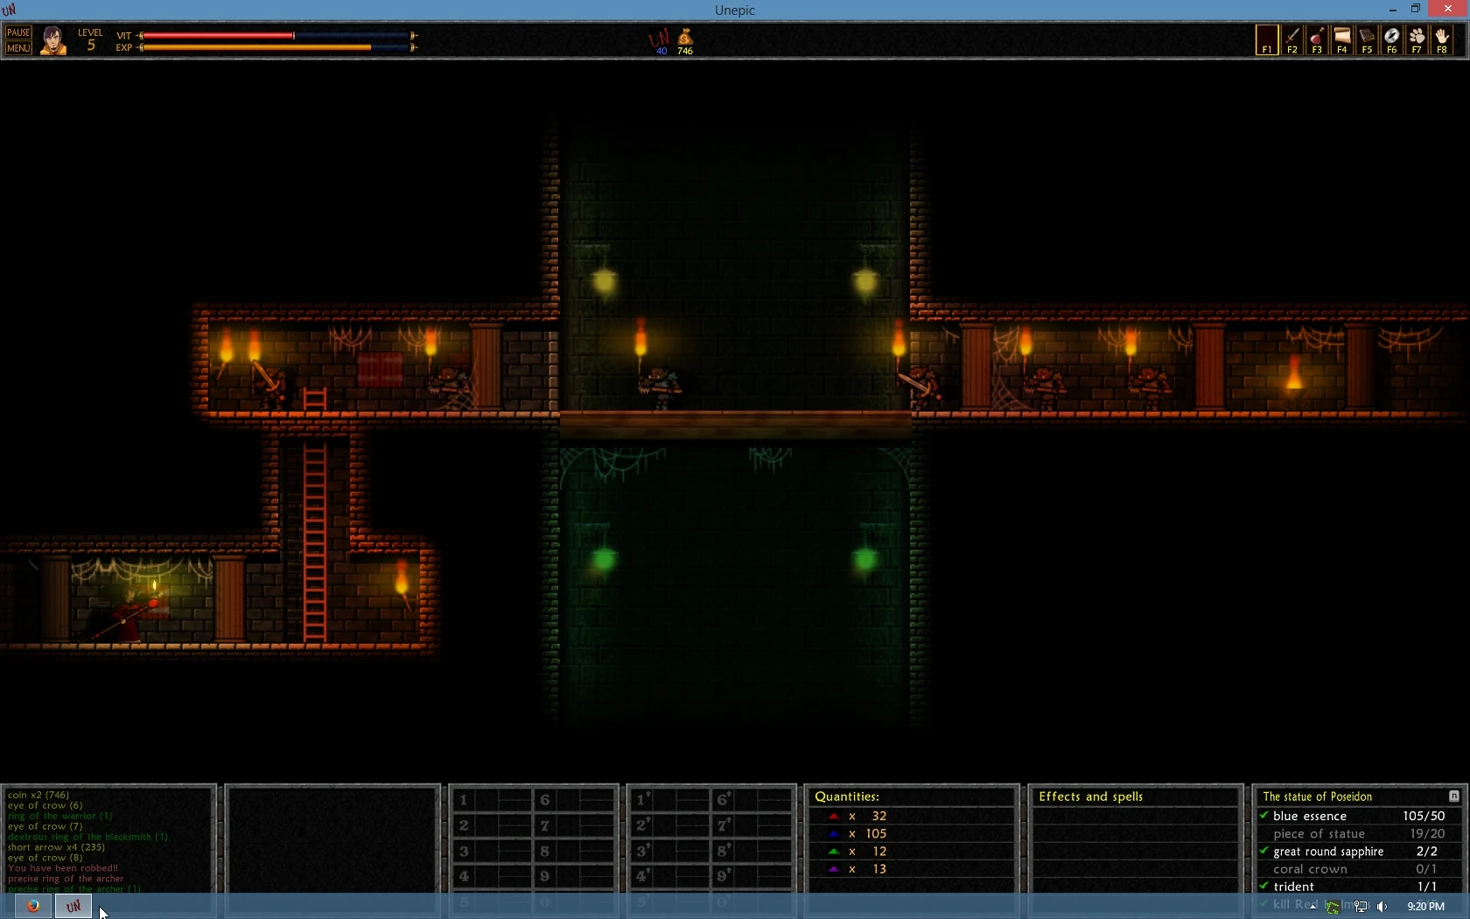Click the red essence triangle icon

833,816
